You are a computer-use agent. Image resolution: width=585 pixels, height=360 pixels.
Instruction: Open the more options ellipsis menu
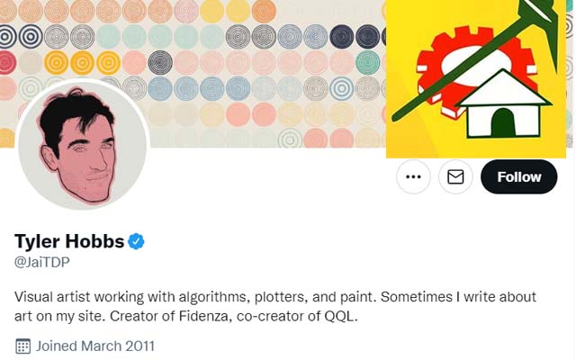coord(413,176)
